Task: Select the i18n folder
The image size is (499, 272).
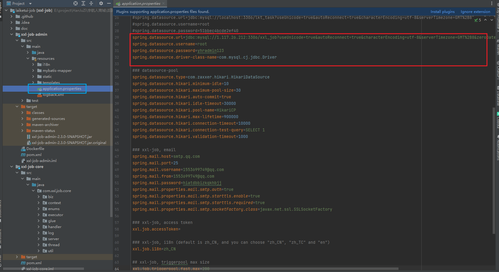Action: pos(46,65)
